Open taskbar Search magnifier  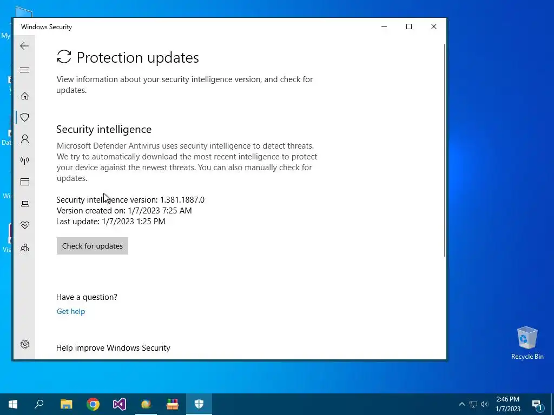tap(39, 404)
